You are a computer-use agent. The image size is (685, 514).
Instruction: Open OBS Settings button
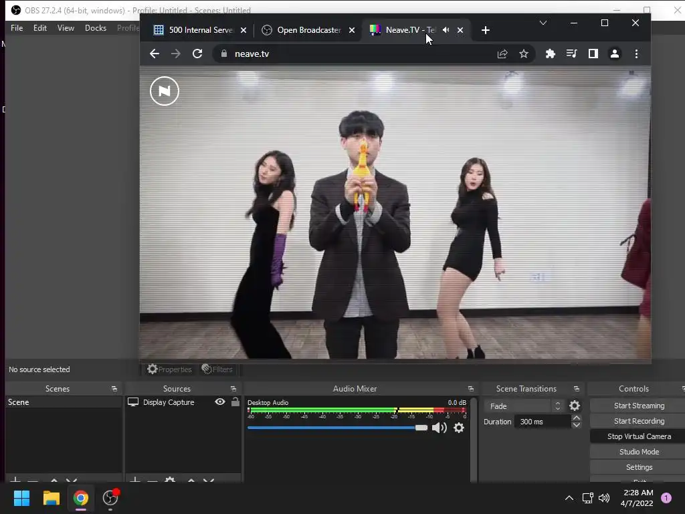[639, 467]
